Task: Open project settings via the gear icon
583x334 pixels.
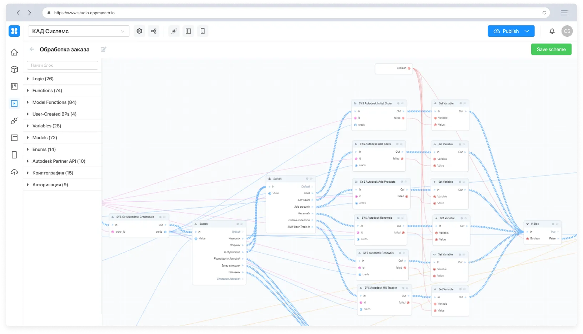Action: [x=139, y=31]
